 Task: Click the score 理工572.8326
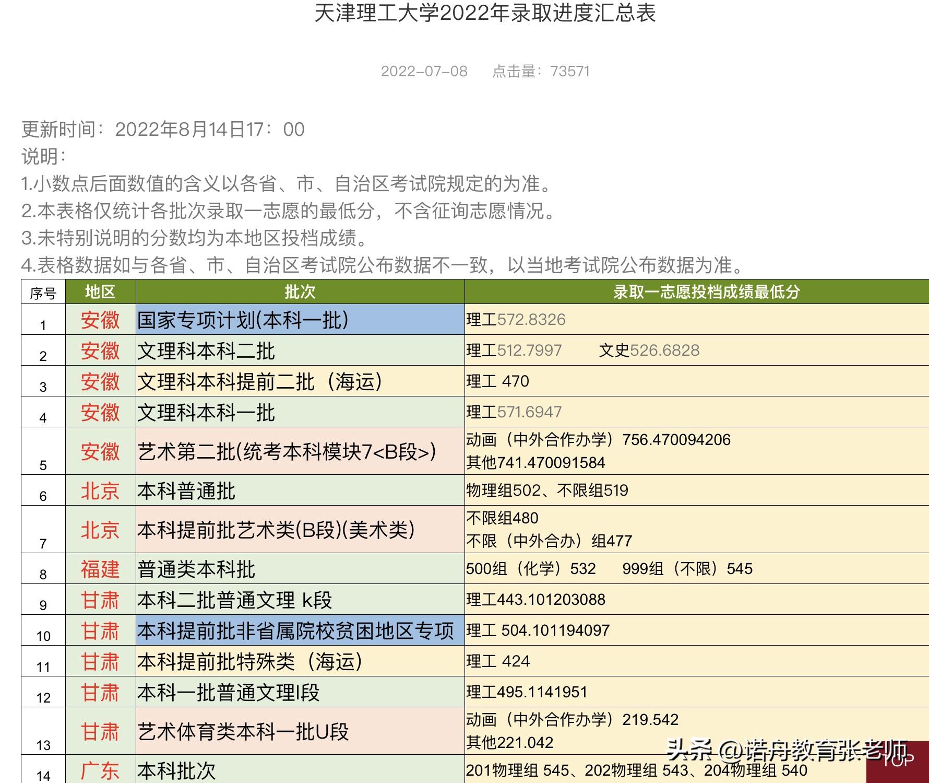coord(516,320)
